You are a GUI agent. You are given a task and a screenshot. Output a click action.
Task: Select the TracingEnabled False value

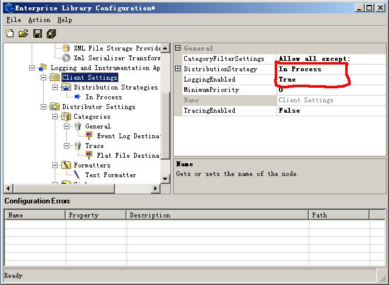289,110
